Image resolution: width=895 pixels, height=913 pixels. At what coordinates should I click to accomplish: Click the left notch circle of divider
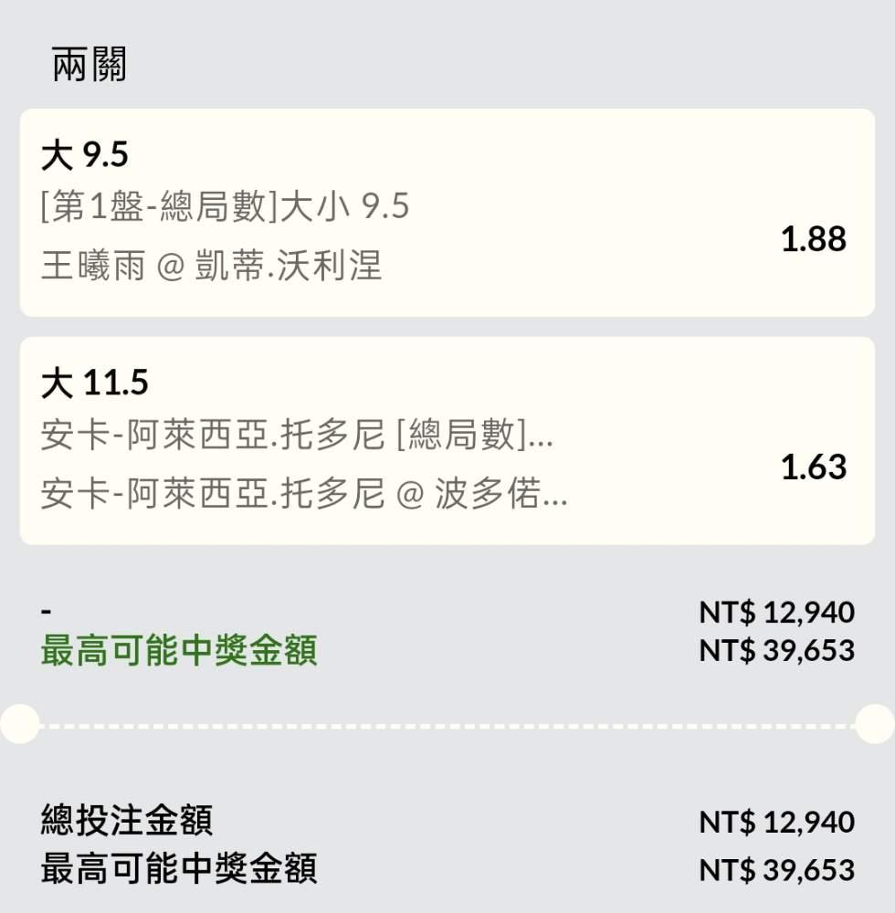18,724
